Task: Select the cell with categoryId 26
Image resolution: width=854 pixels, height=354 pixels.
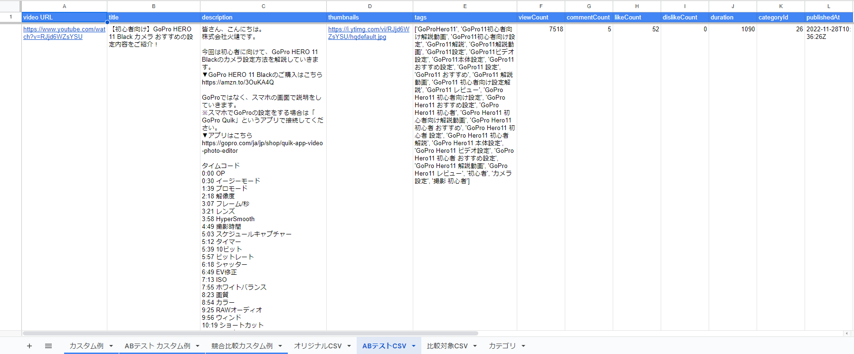Action: 781,177
